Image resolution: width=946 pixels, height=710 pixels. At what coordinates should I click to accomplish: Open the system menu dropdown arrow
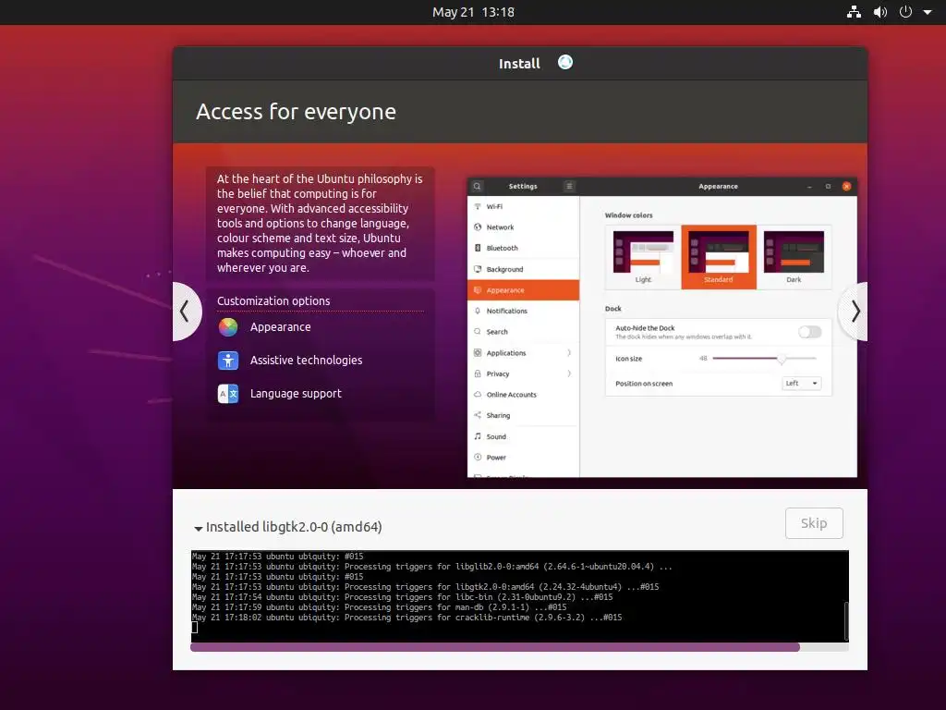(928, 12)
